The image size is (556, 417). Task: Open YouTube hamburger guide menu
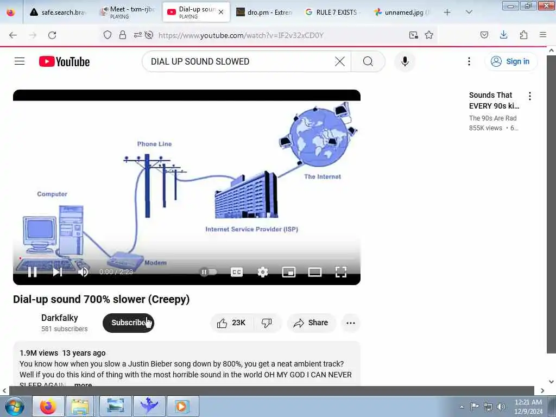click(20, 61)
